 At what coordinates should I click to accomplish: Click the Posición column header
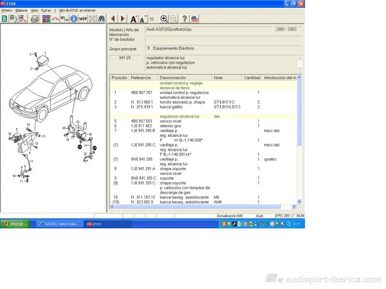pos(119,78)
